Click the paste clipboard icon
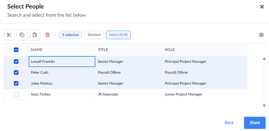 35,35
